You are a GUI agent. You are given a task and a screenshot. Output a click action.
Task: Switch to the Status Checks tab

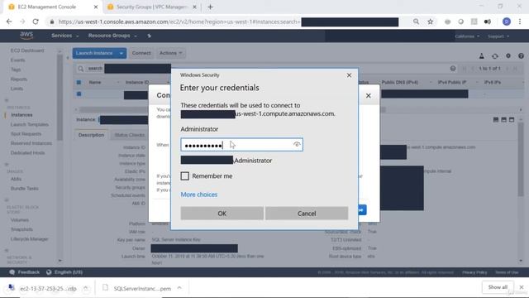click(x=129, y=135)
